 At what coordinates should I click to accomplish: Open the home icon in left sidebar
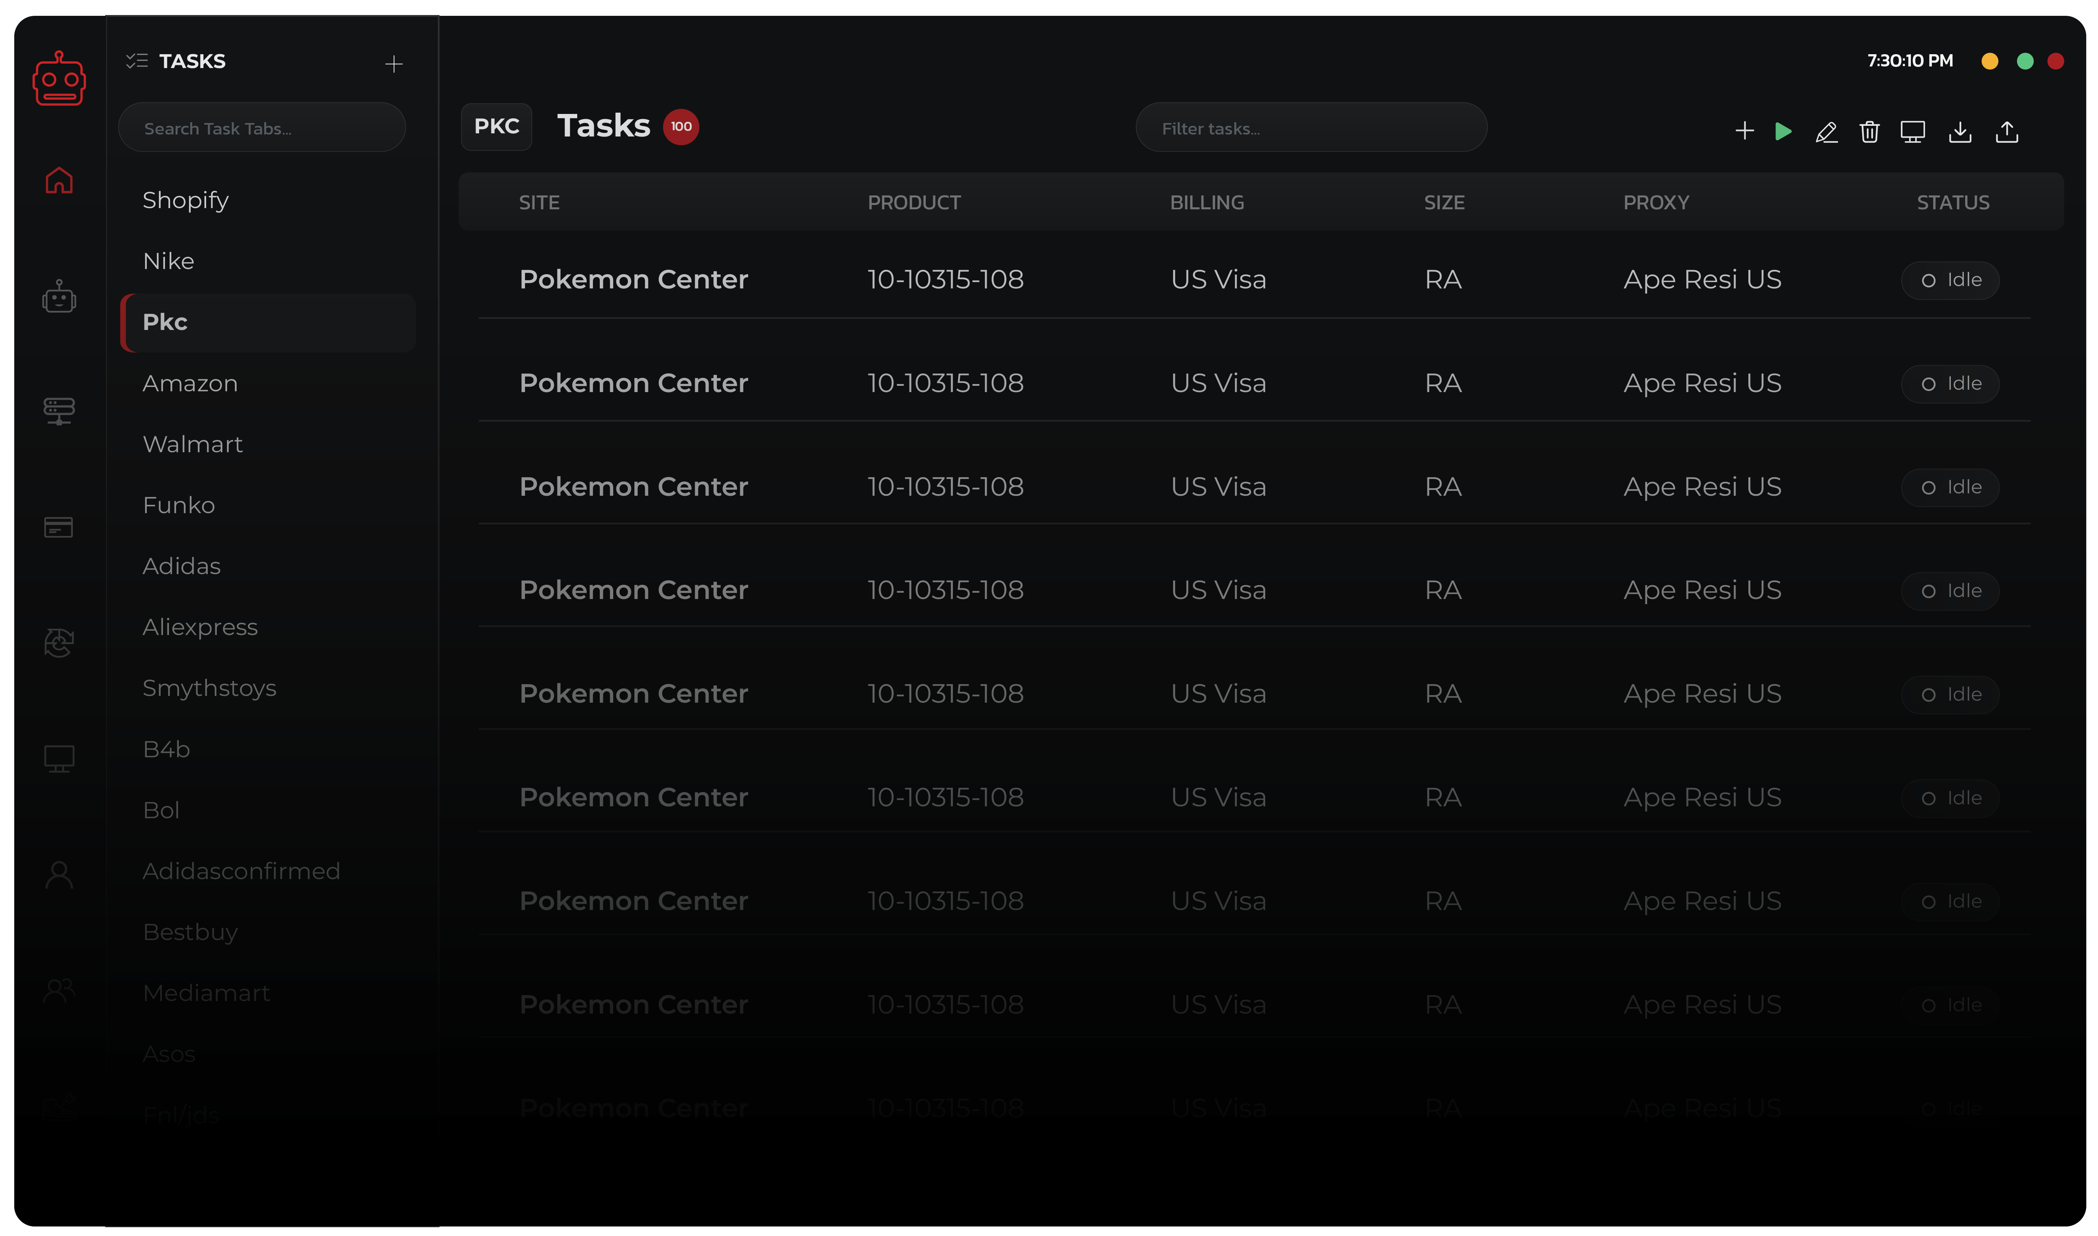pyautogui.click(x=59, y=180)
